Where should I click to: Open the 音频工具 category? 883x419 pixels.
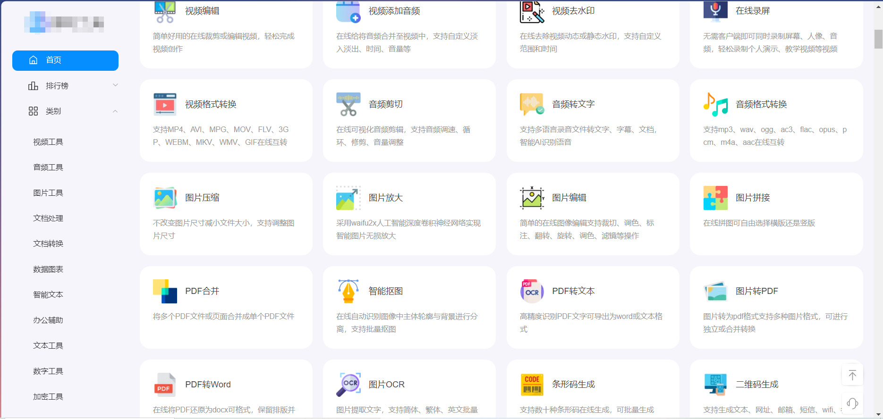48,167
